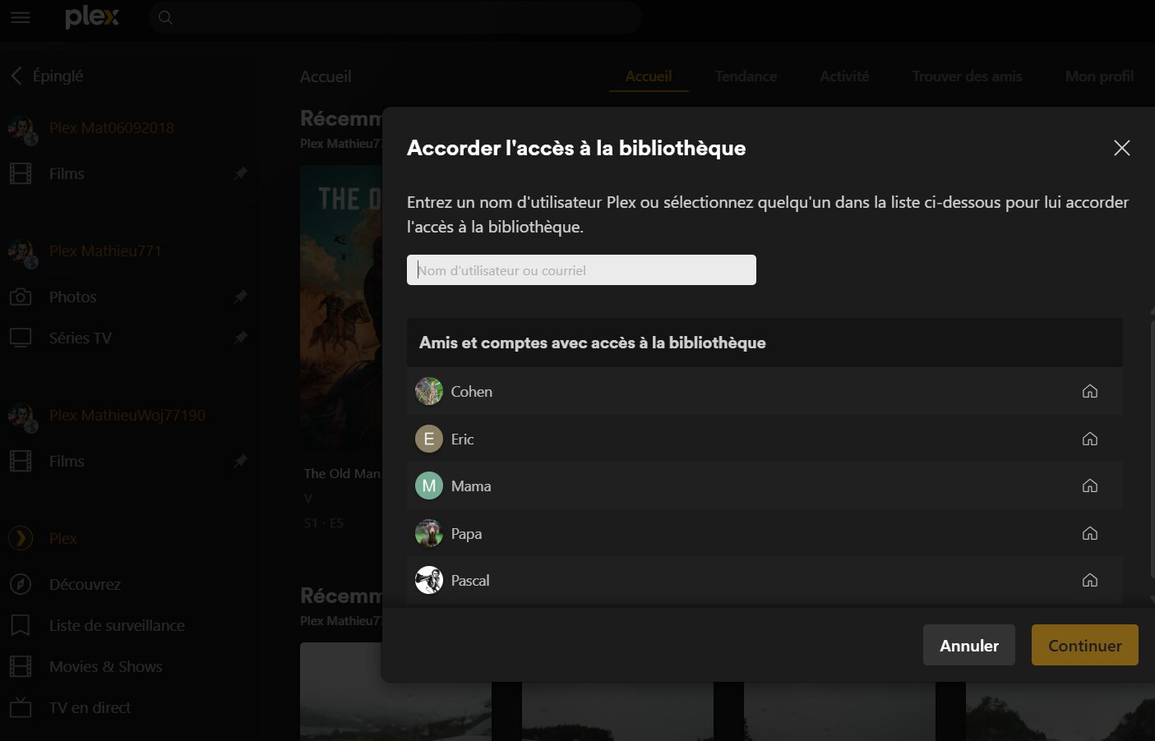Unpin the Photos library
Viewport: 1155px width, 741px height.
[240, 297]
